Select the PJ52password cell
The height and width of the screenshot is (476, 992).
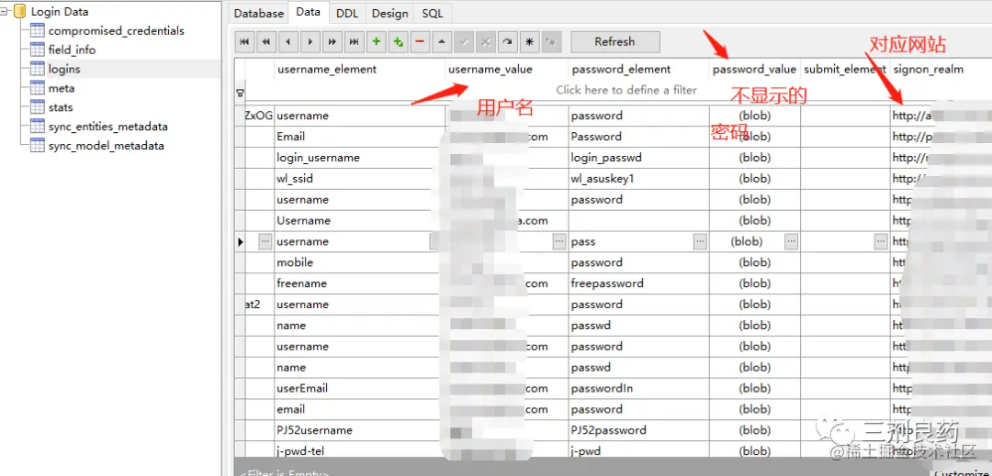pos(639,430)
